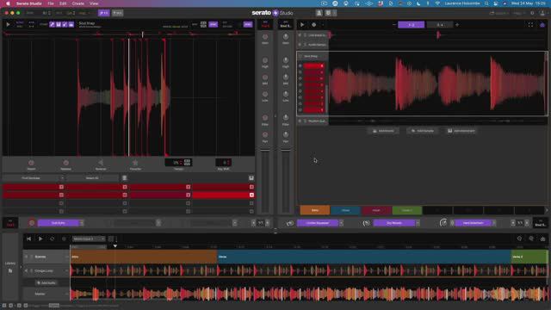Viewport: 551px width, 310px height.
Task: Toggle loop in the song view transport
Action: pyautogui.click(x=52, y=239)
